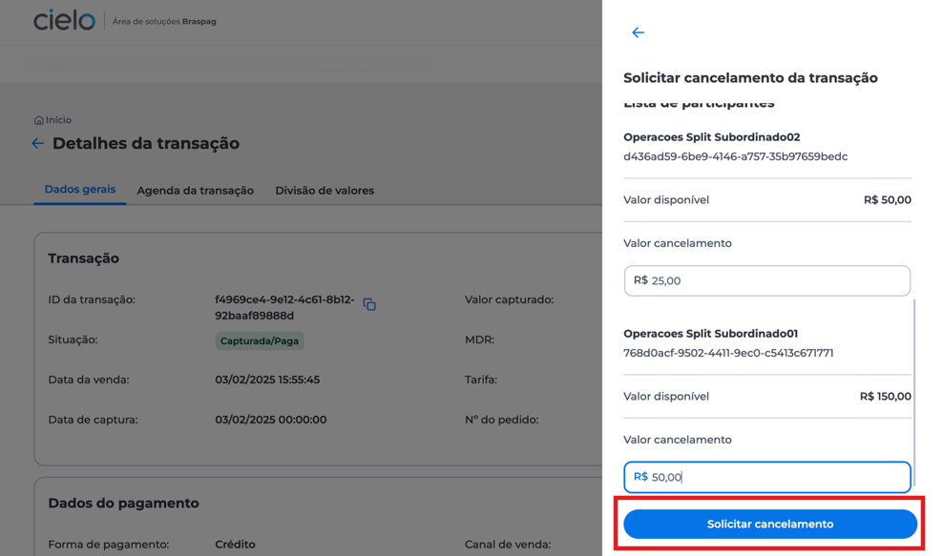This screenshot has width=943, height=556.
Task: Click Solicitar cancelamento da transação heading
Action: coord(750,78)
